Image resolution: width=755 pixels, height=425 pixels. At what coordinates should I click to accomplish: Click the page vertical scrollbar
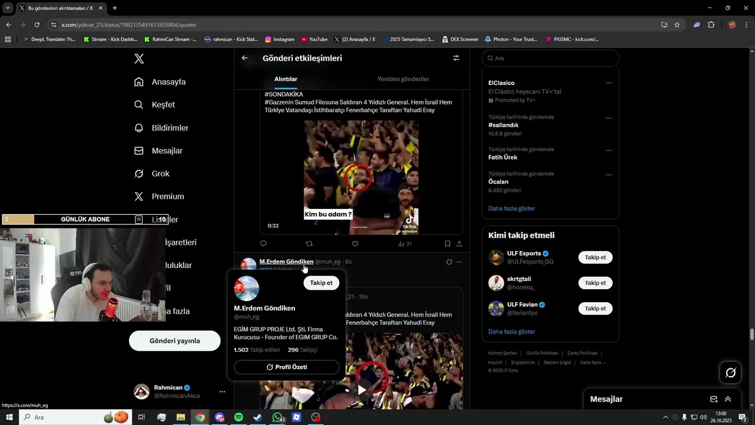click(751, 335)
